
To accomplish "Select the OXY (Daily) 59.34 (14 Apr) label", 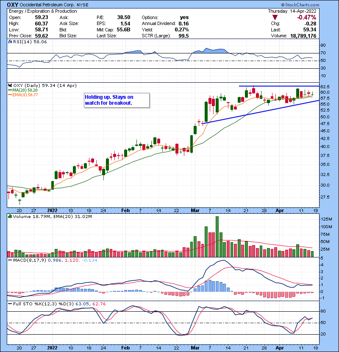I will (x=45, y=85).
